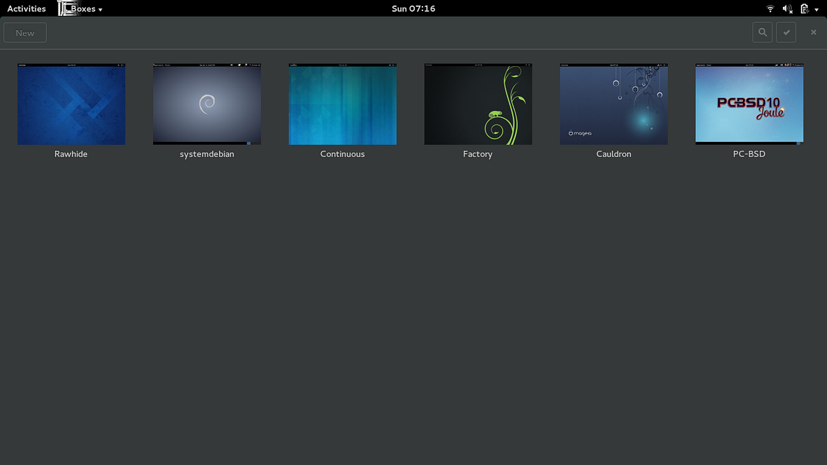Click the muted volume icon
827x465 pixels.
786,9
